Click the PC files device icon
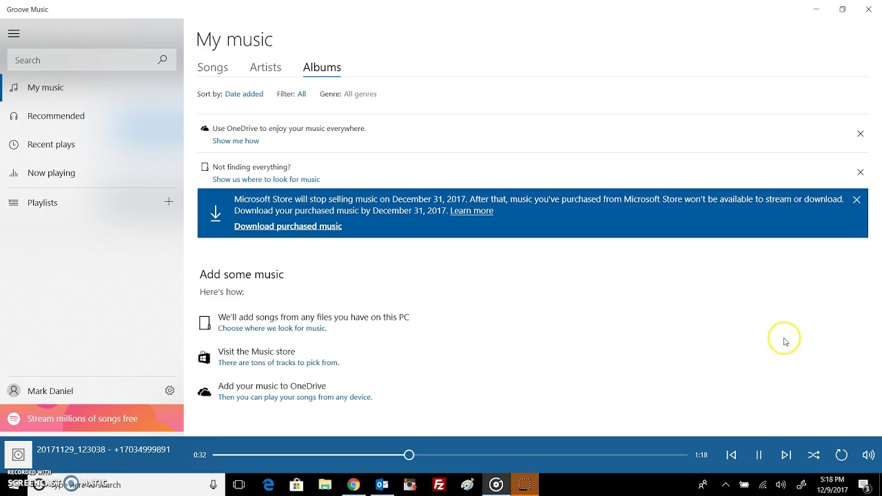This screenshot has width=882, height=496. 205,323
